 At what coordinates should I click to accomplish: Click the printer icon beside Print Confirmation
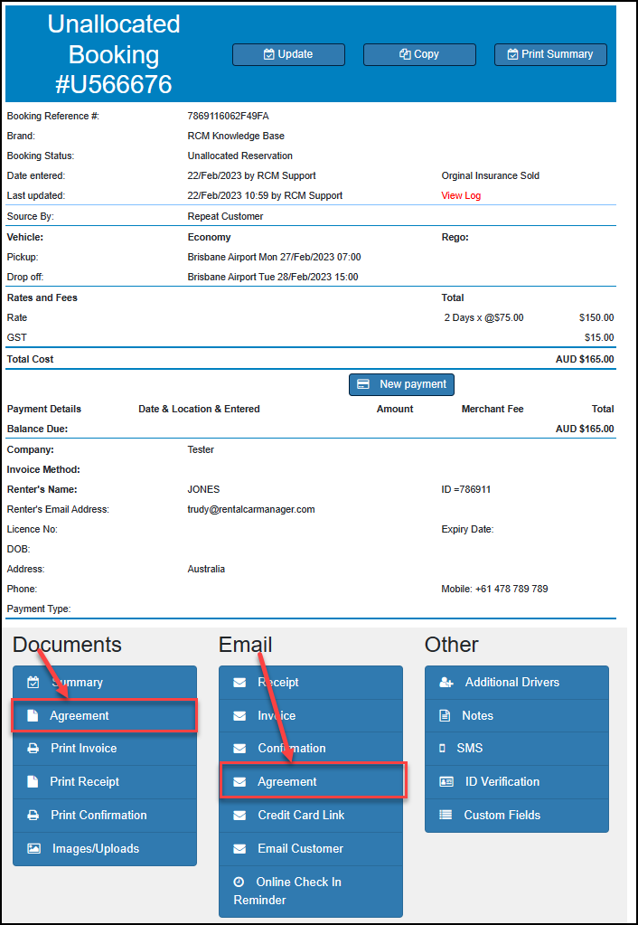tap(33, 816)
